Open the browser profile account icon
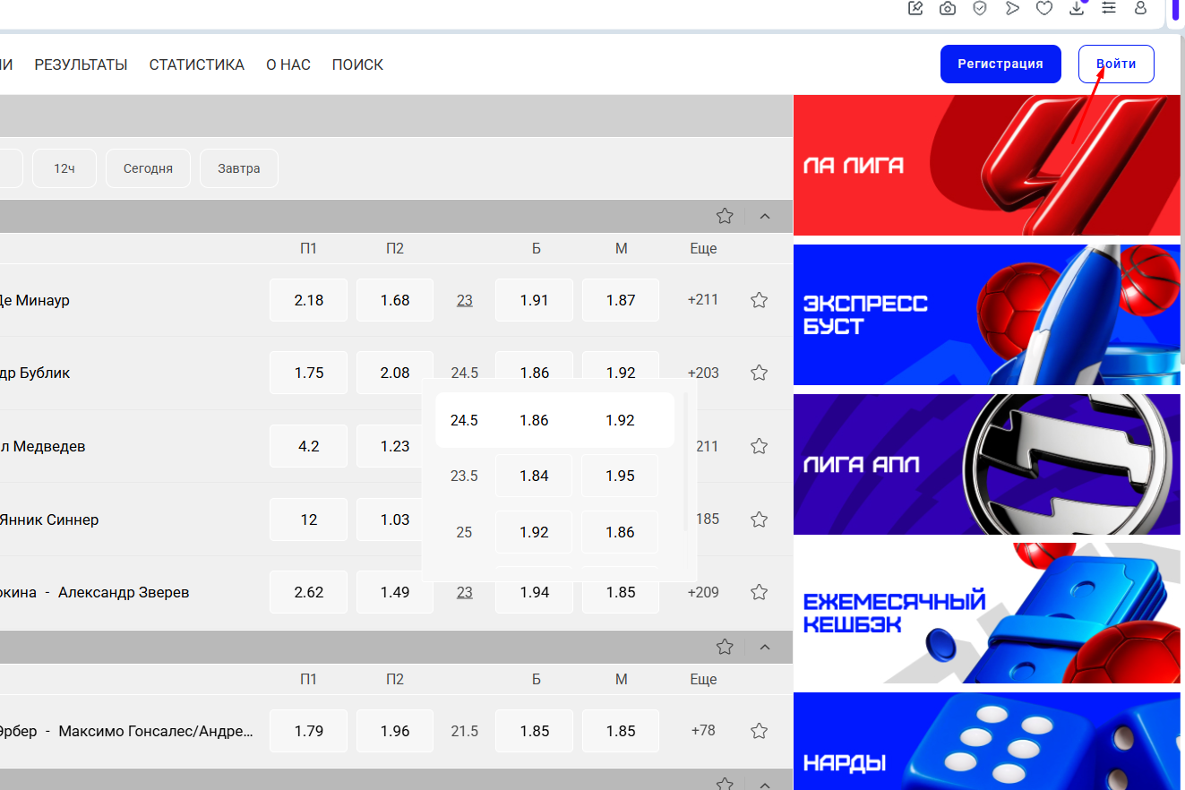This screenshot has width=1185, height=790. (1140, 8)
